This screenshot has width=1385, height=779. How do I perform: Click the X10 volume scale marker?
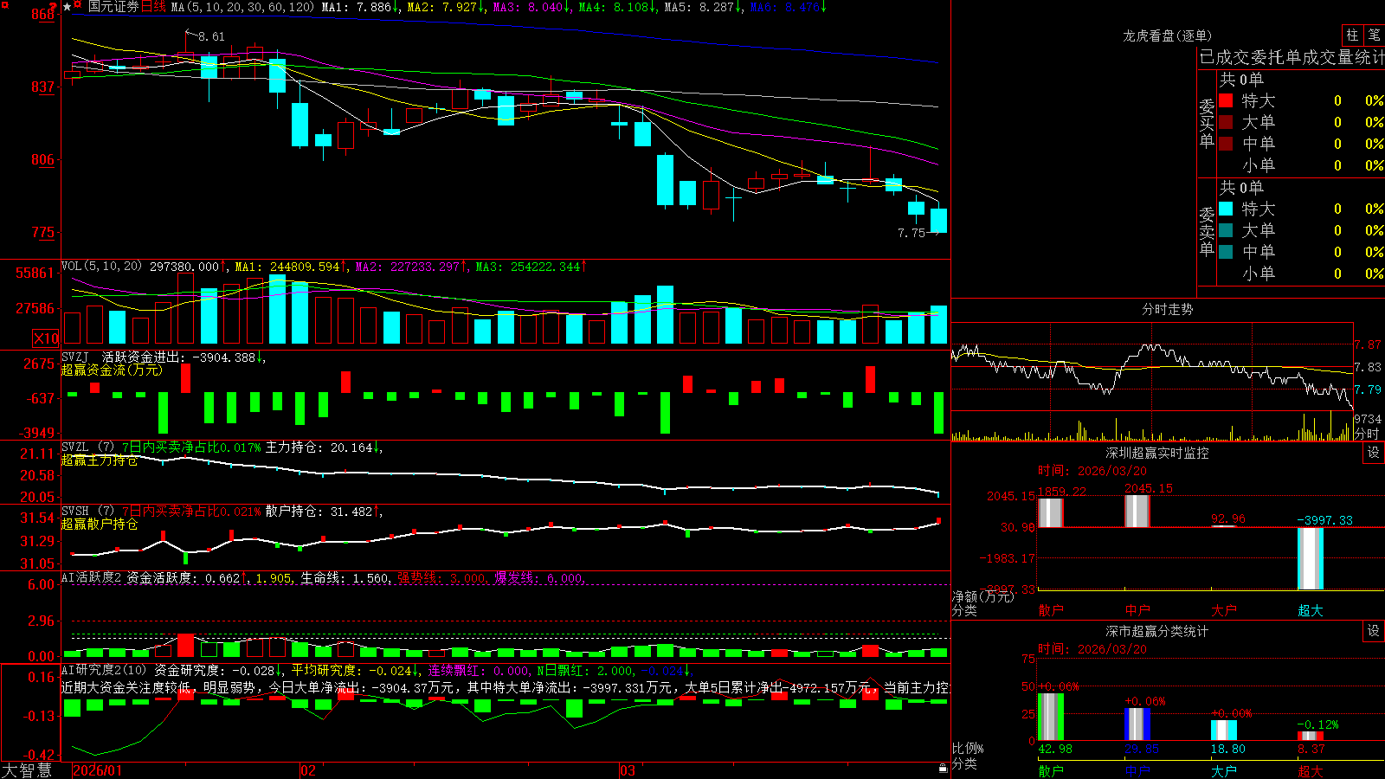tap(46, 338)
